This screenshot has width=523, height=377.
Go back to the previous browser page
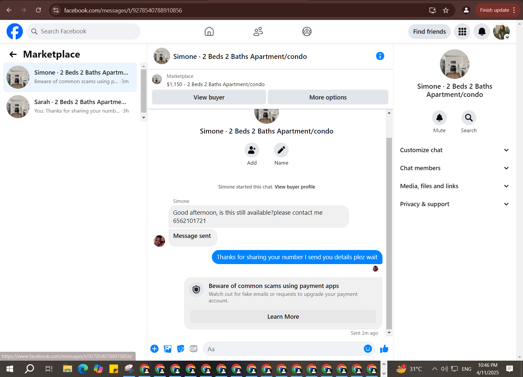9,10
